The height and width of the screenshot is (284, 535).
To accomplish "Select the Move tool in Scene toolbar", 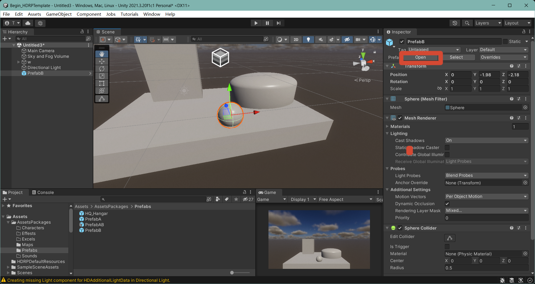I will click(x=102, y=61).
